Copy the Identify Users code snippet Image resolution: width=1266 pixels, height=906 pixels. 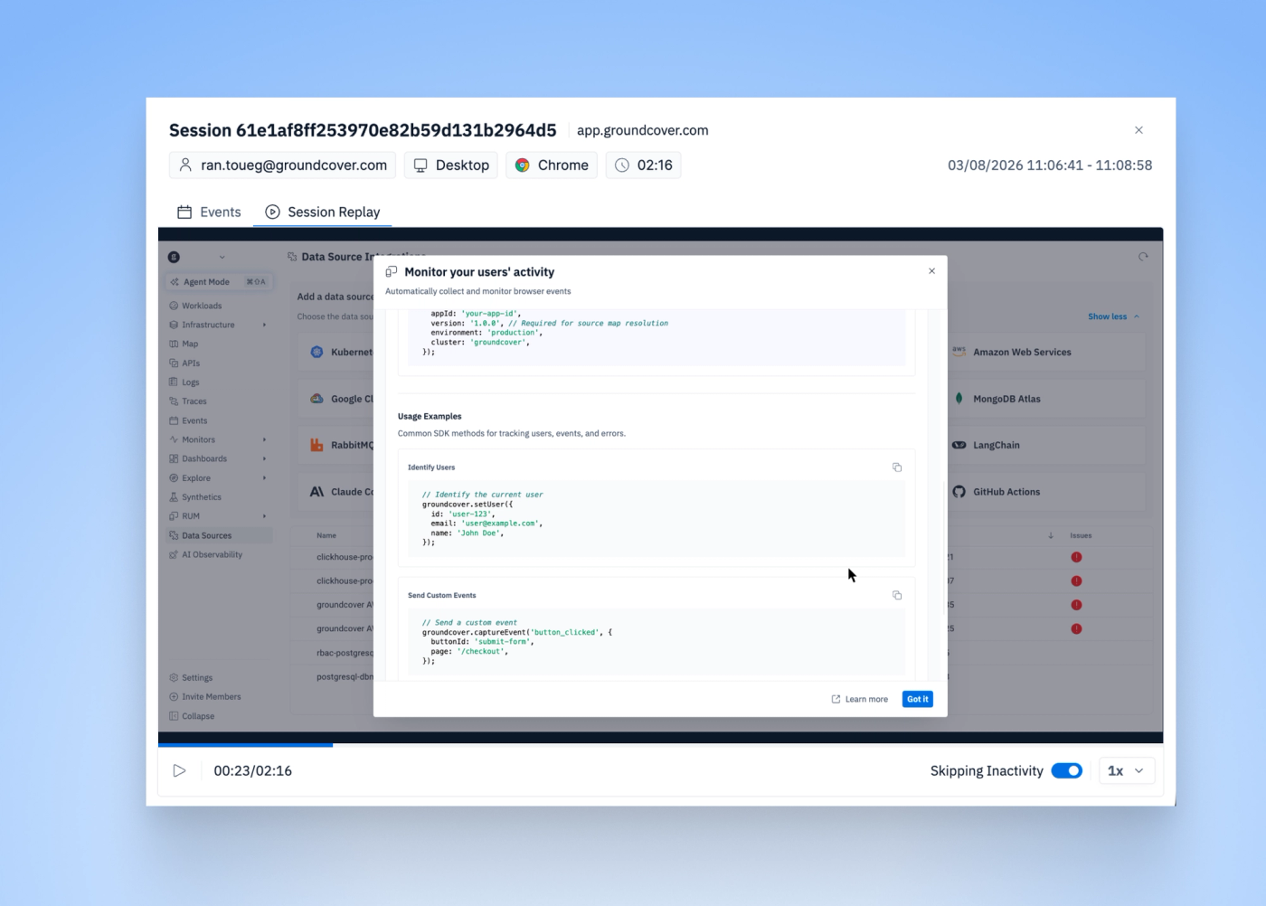(897, 467)
